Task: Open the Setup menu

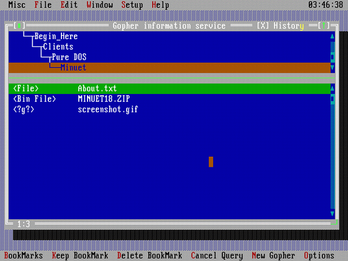Action: point(132,5)
